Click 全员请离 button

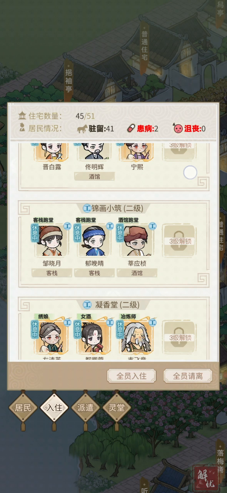coord(188,376)
